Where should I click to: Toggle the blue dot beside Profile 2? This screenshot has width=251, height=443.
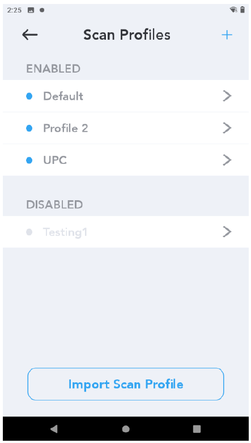(29, 128)
